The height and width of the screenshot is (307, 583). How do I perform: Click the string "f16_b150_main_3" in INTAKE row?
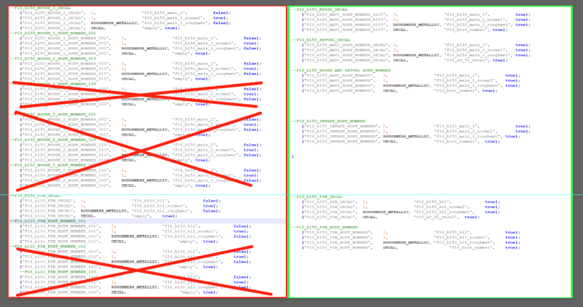point(454,126)
